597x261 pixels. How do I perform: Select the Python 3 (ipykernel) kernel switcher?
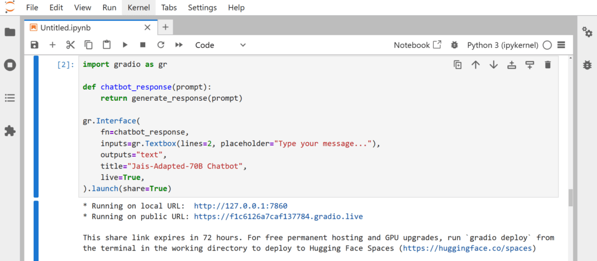(503, 45)
